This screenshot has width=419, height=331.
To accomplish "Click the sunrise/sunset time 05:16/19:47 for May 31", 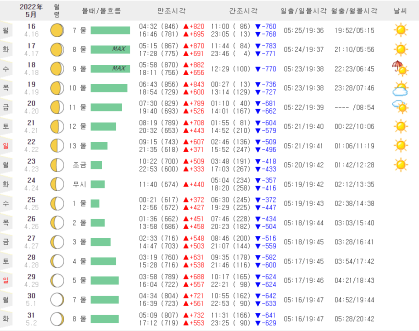I will pyautogui.click(x=304, y=319).
